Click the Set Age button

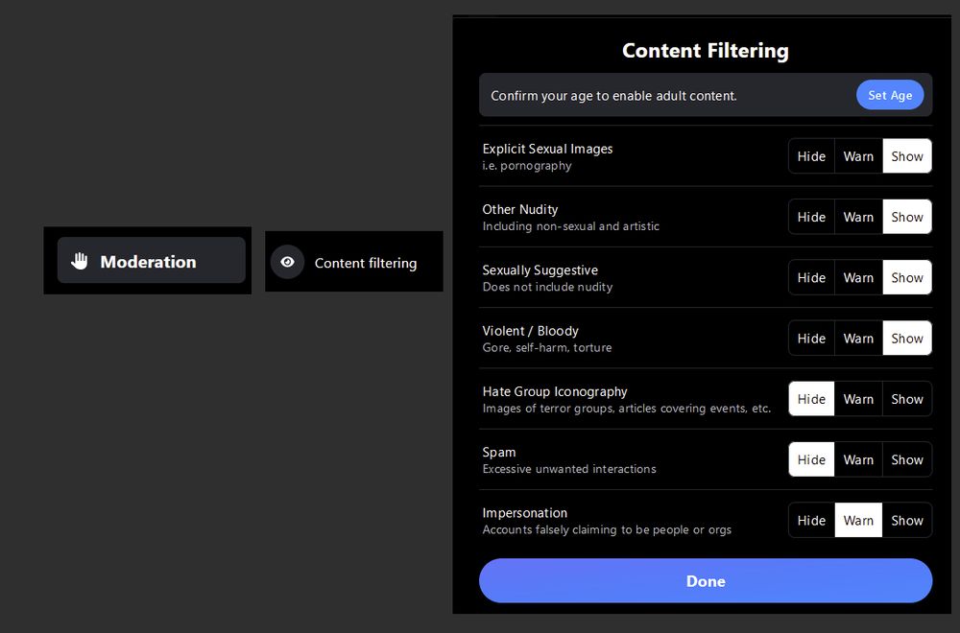point(890,95)
